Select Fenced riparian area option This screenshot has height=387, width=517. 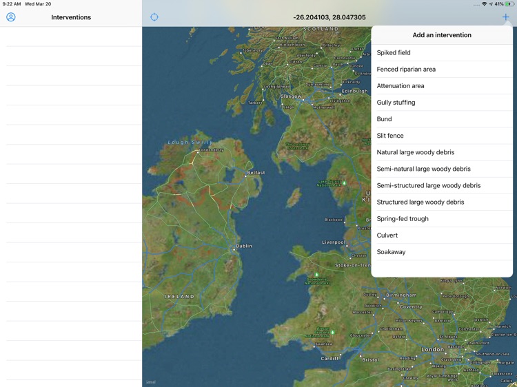(406, 70)
